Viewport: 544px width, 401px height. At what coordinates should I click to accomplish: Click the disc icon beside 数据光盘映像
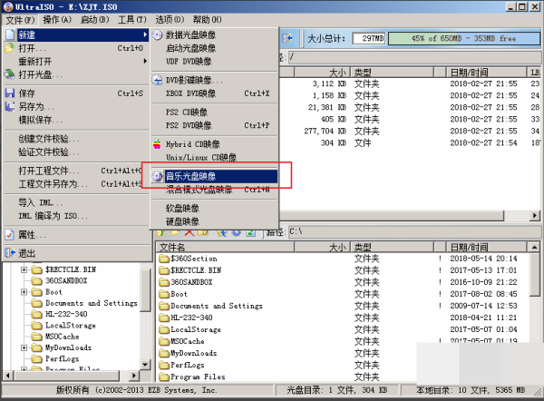point(157,34)
